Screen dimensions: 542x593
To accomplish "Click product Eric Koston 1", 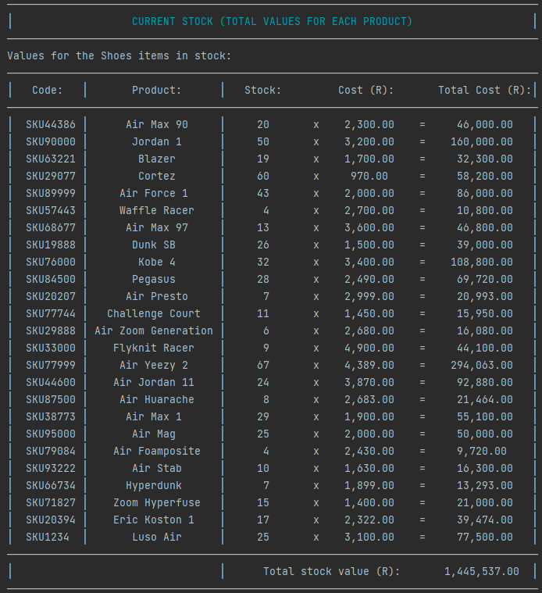I will tap(154, 520).
